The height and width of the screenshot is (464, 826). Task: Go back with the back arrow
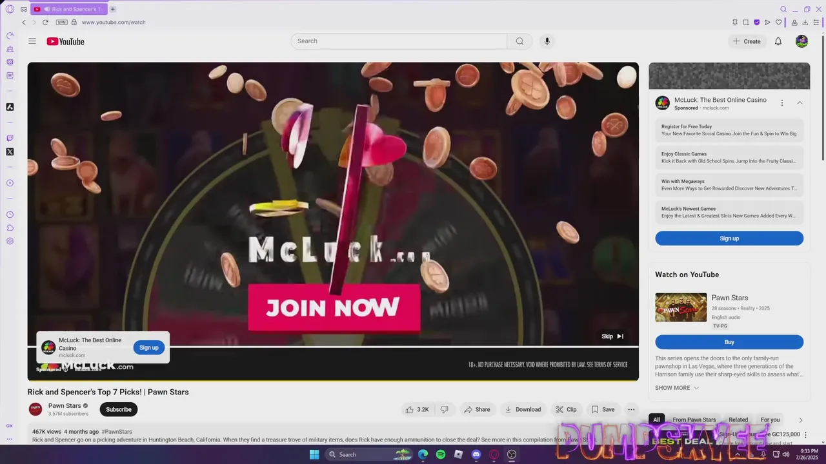click(24, 22)
